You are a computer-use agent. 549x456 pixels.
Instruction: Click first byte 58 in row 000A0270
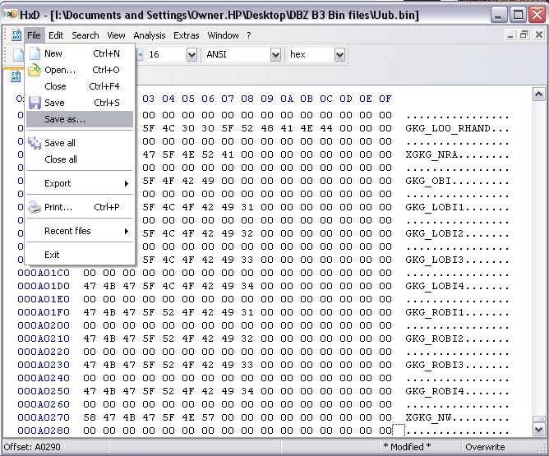90,417
